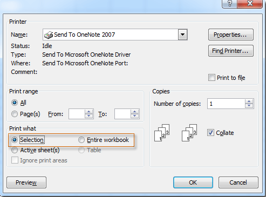This screenshot has height=197, width=266.
Task: Click Send To Microsoft OneNote Port text
Action: (x=85, y=63)
